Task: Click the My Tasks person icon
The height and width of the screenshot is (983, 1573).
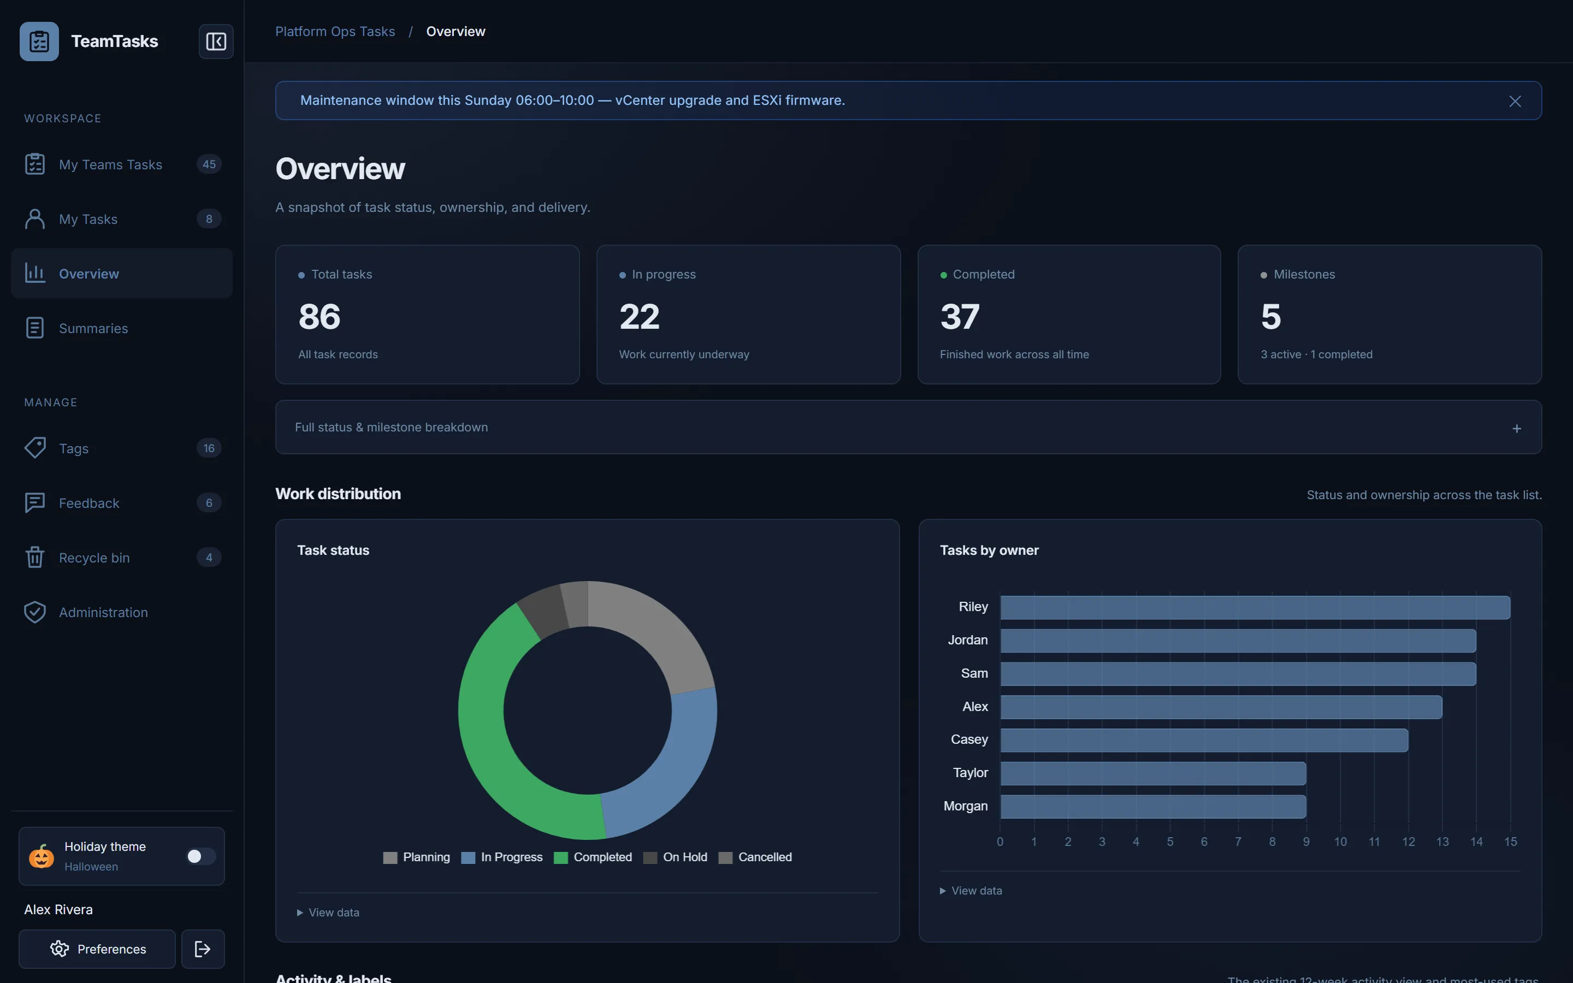Action: click(x=34, y=218)
